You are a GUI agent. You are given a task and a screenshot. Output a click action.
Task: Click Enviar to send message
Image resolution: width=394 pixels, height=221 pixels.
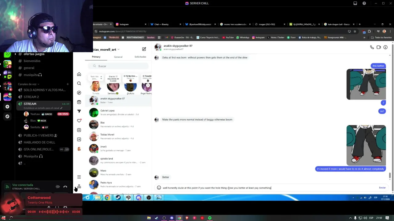382,188
